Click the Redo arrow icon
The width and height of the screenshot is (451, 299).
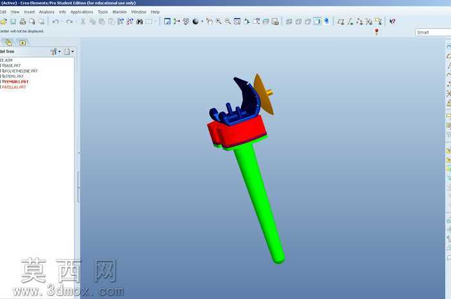pyautogui.click(x=70, y=21)
